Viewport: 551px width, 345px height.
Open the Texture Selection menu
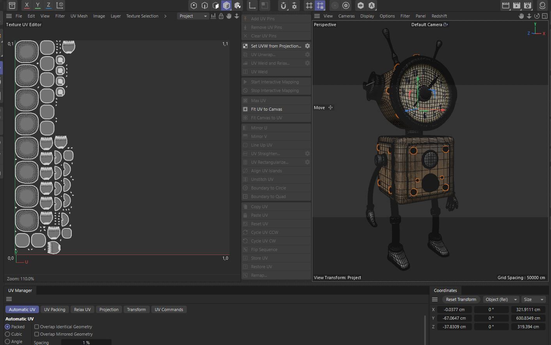(142, 16)
